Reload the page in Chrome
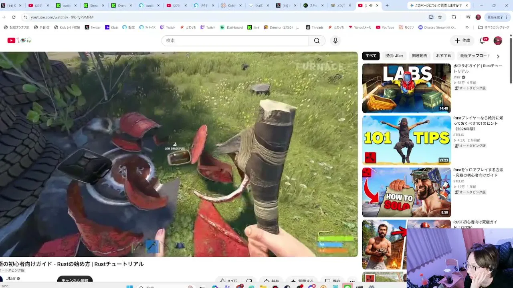 coord(14,17)
